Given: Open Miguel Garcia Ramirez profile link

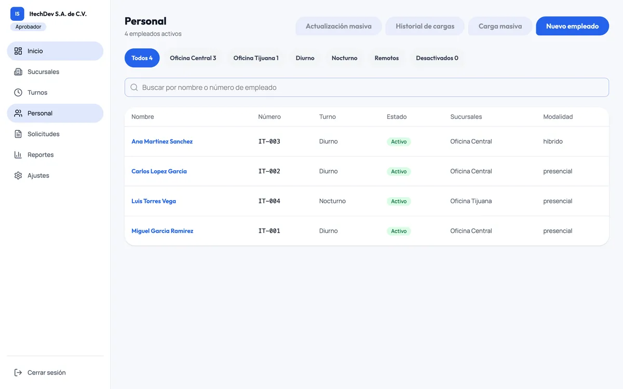Looking at the screenshot, I should click(162, 231).
